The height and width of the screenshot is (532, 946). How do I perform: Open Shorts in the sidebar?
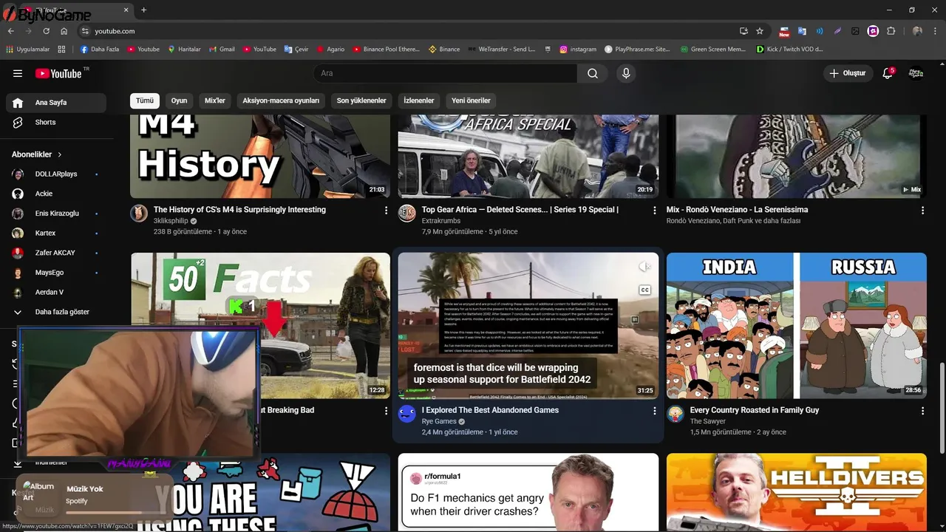pyautogui.click(x=55, y=122)
